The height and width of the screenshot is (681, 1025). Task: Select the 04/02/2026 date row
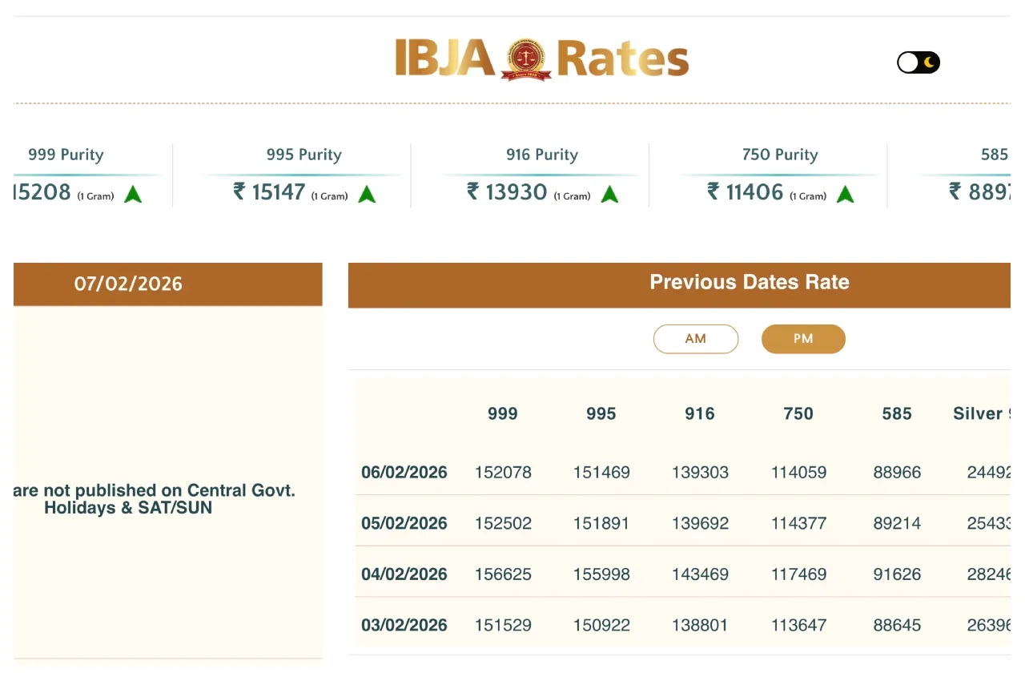pyautogui.click(x=404, y=574)
